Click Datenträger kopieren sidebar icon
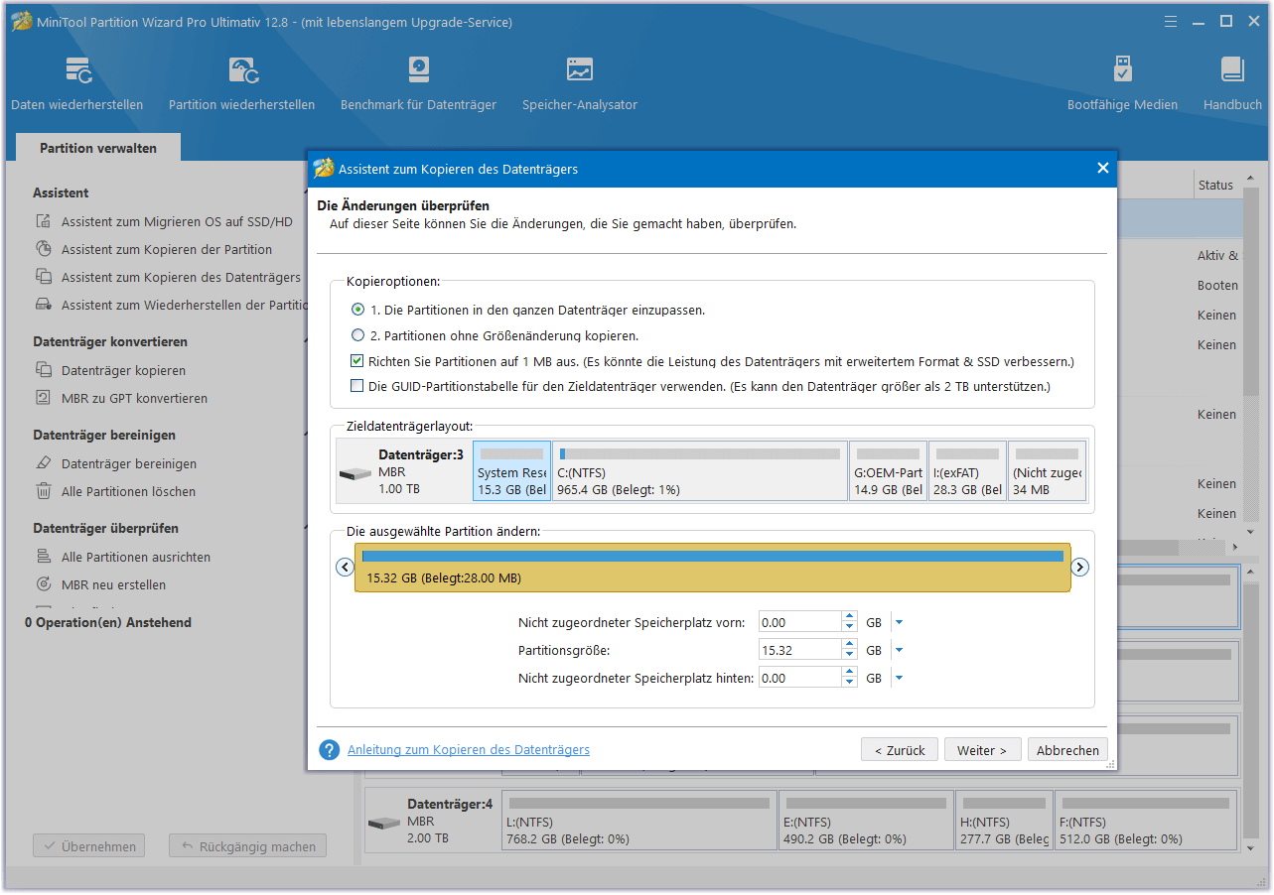This screenshot has height=895, width=1274. click(x=43, y=371)
